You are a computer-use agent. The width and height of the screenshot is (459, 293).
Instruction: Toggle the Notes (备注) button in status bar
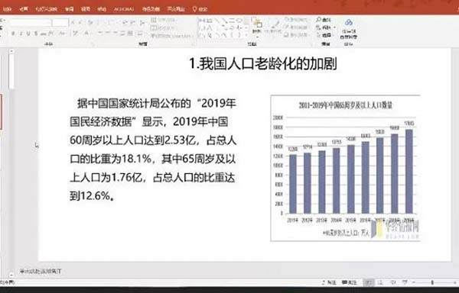coord(329,282)
